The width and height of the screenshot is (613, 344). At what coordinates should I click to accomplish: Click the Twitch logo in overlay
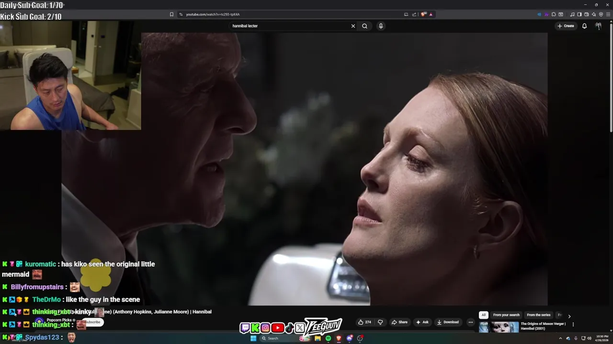tap(245, 328)
